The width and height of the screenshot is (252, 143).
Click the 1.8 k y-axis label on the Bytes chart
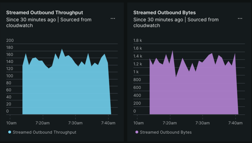tap(138, 40)
